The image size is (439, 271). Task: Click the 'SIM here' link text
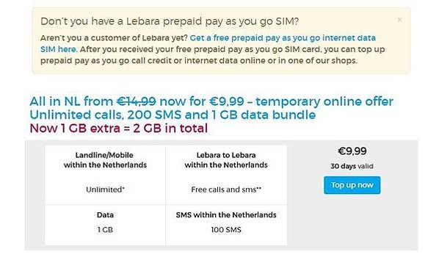click(x=58, y=49)
